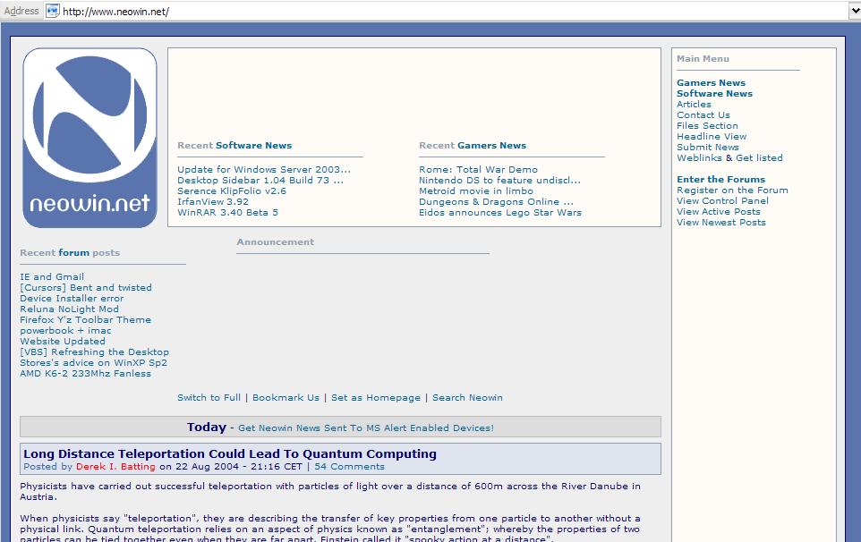This screenshot has height=542, width=861.
Task: Open Metroid movie in limbo story
Action: [475, 191]
